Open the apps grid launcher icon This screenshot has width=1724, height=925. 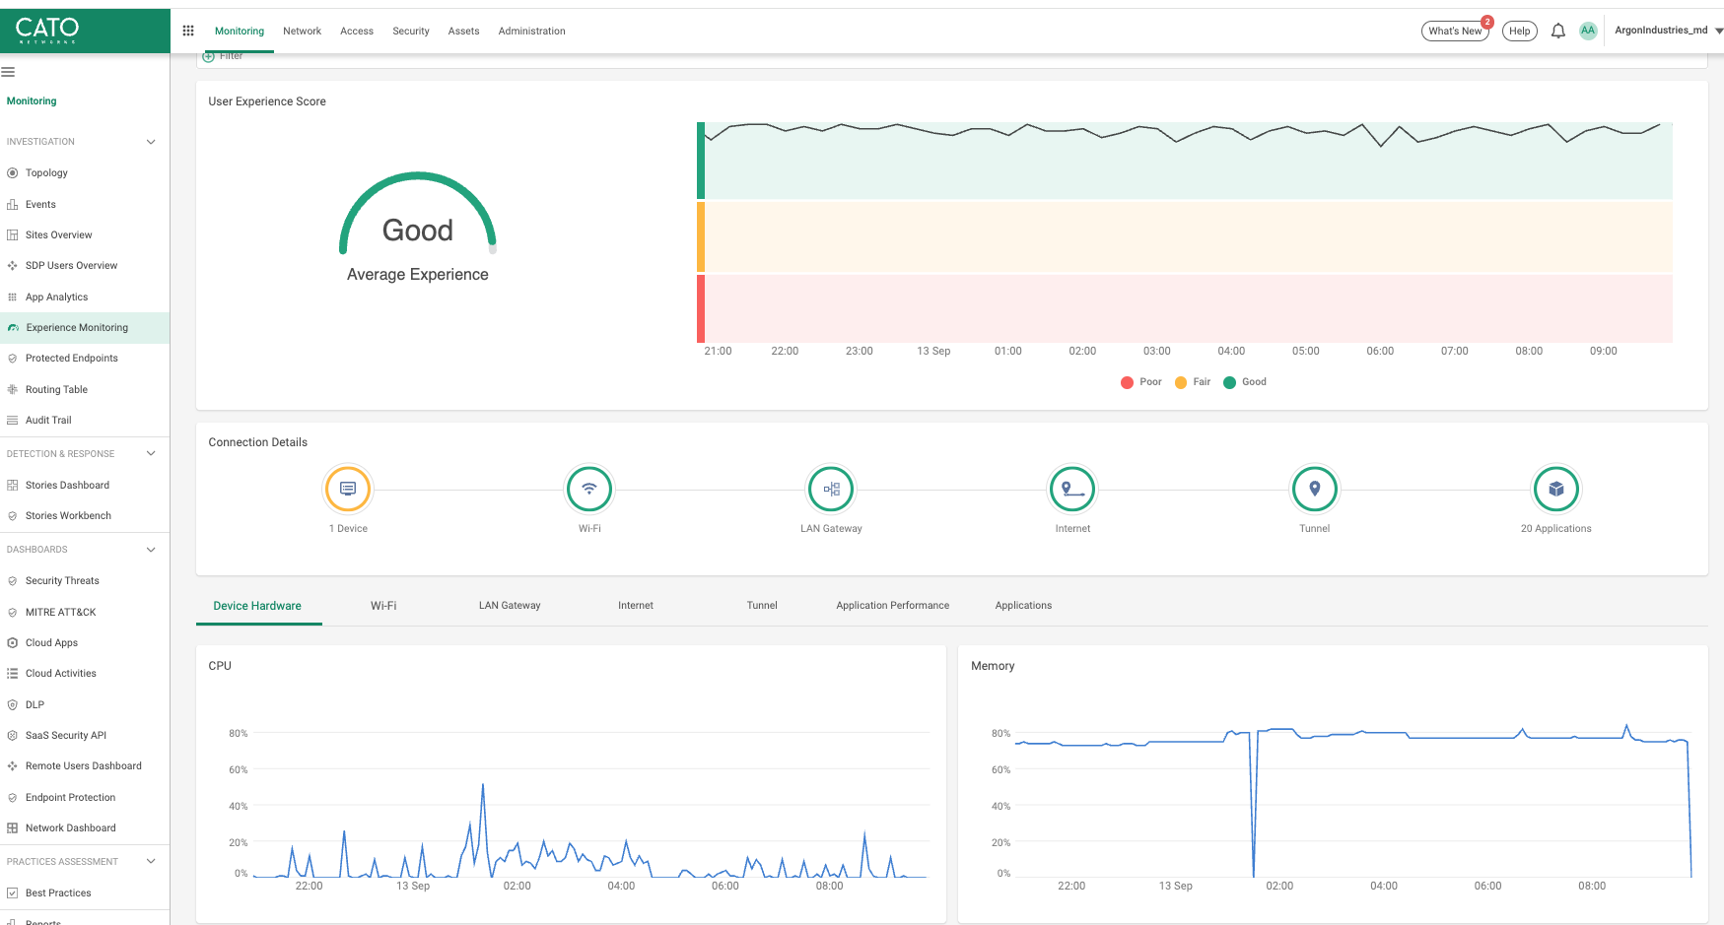point(188,32)
